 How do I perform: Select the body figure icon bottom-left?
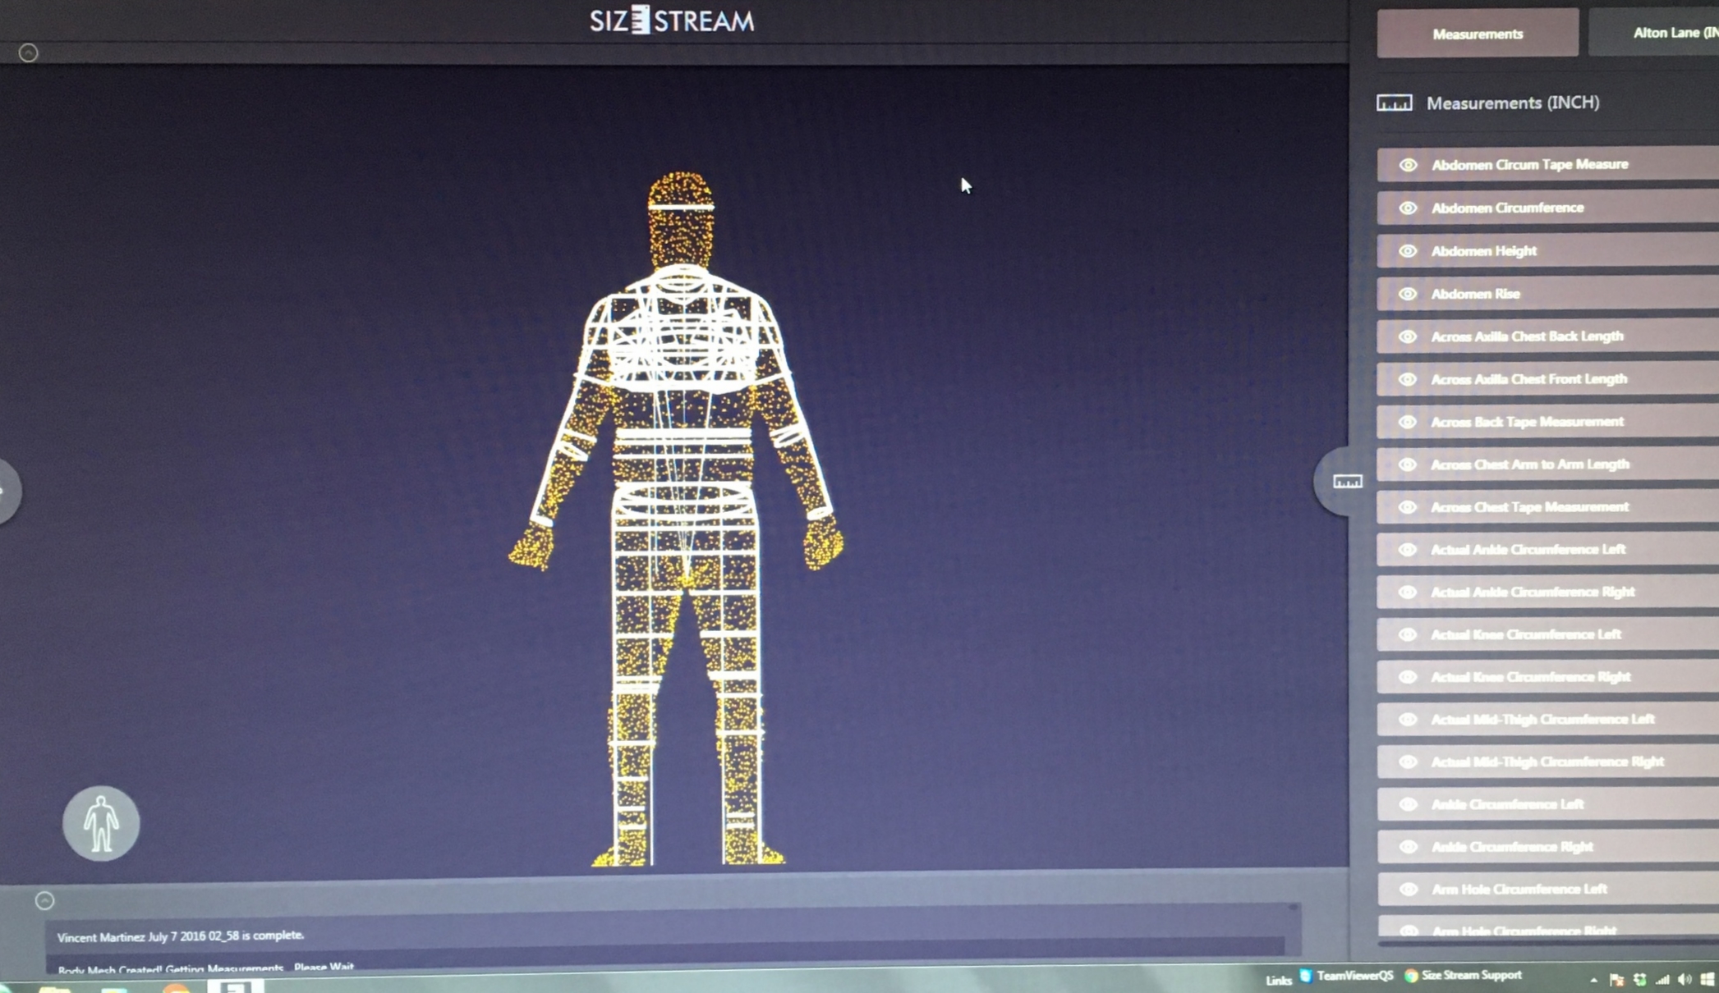click(x=100, y=823)
